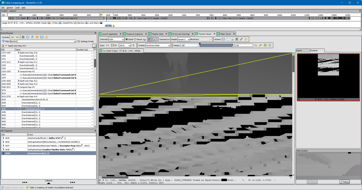Click the white point handle on Range slider
The height and width of the screenshot is (190, 362).
[233, 47]
